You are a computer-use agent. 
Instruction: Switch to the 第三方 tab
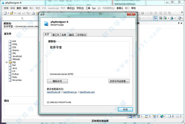56,35
